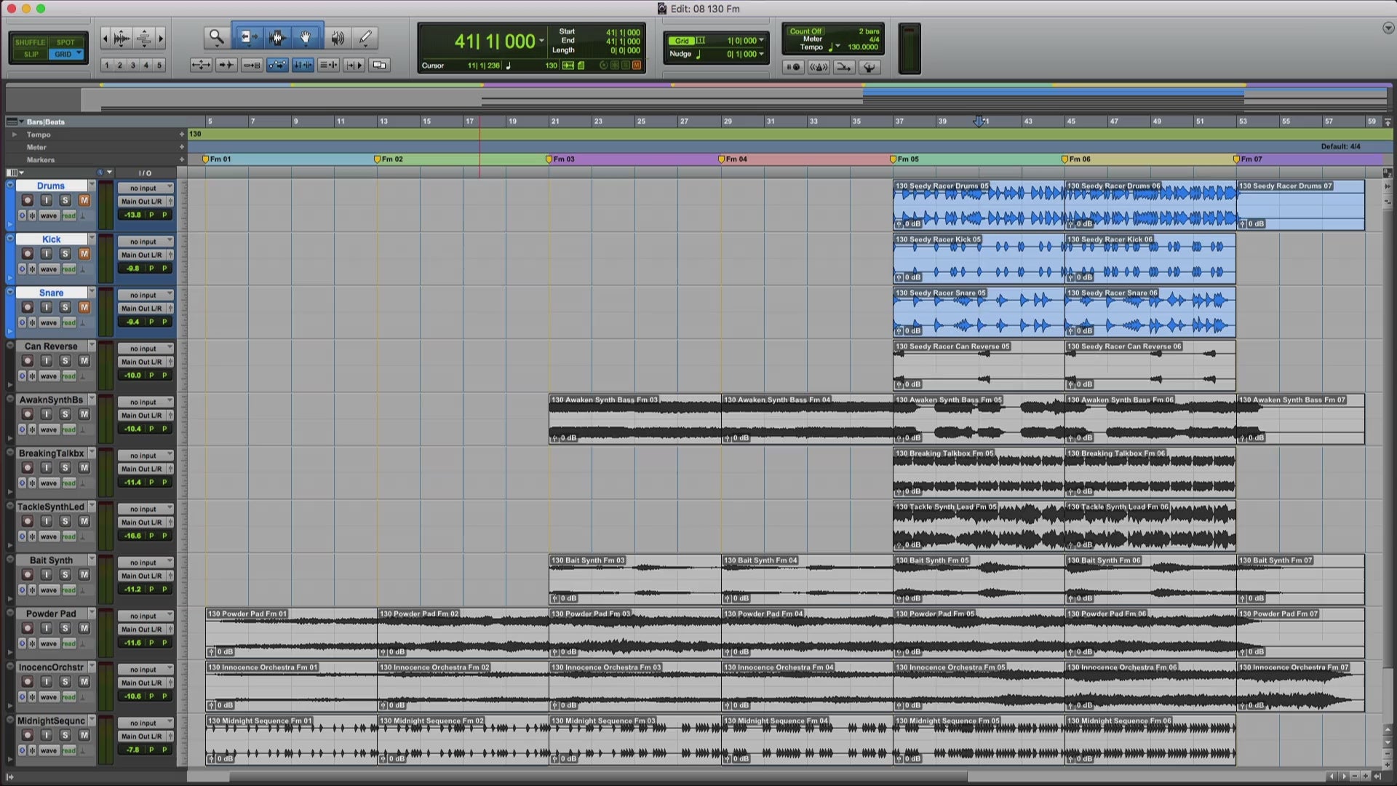Toggle Metronome click icon

point(819,67)
